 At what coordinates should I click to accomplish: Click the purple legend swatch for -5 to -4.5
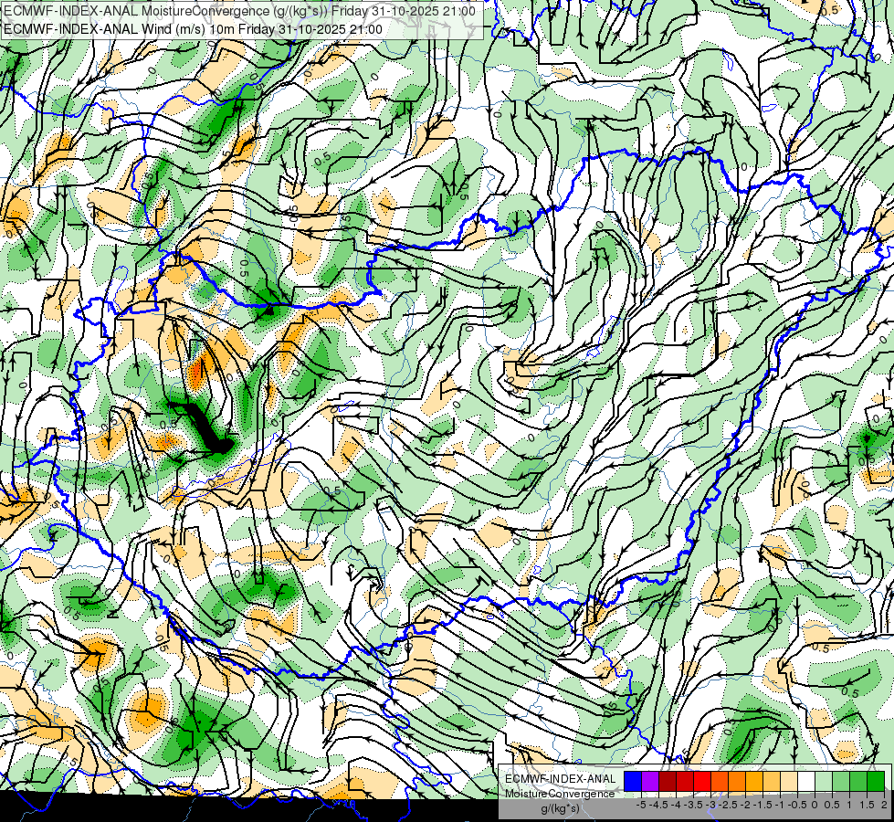pos(650,781)
